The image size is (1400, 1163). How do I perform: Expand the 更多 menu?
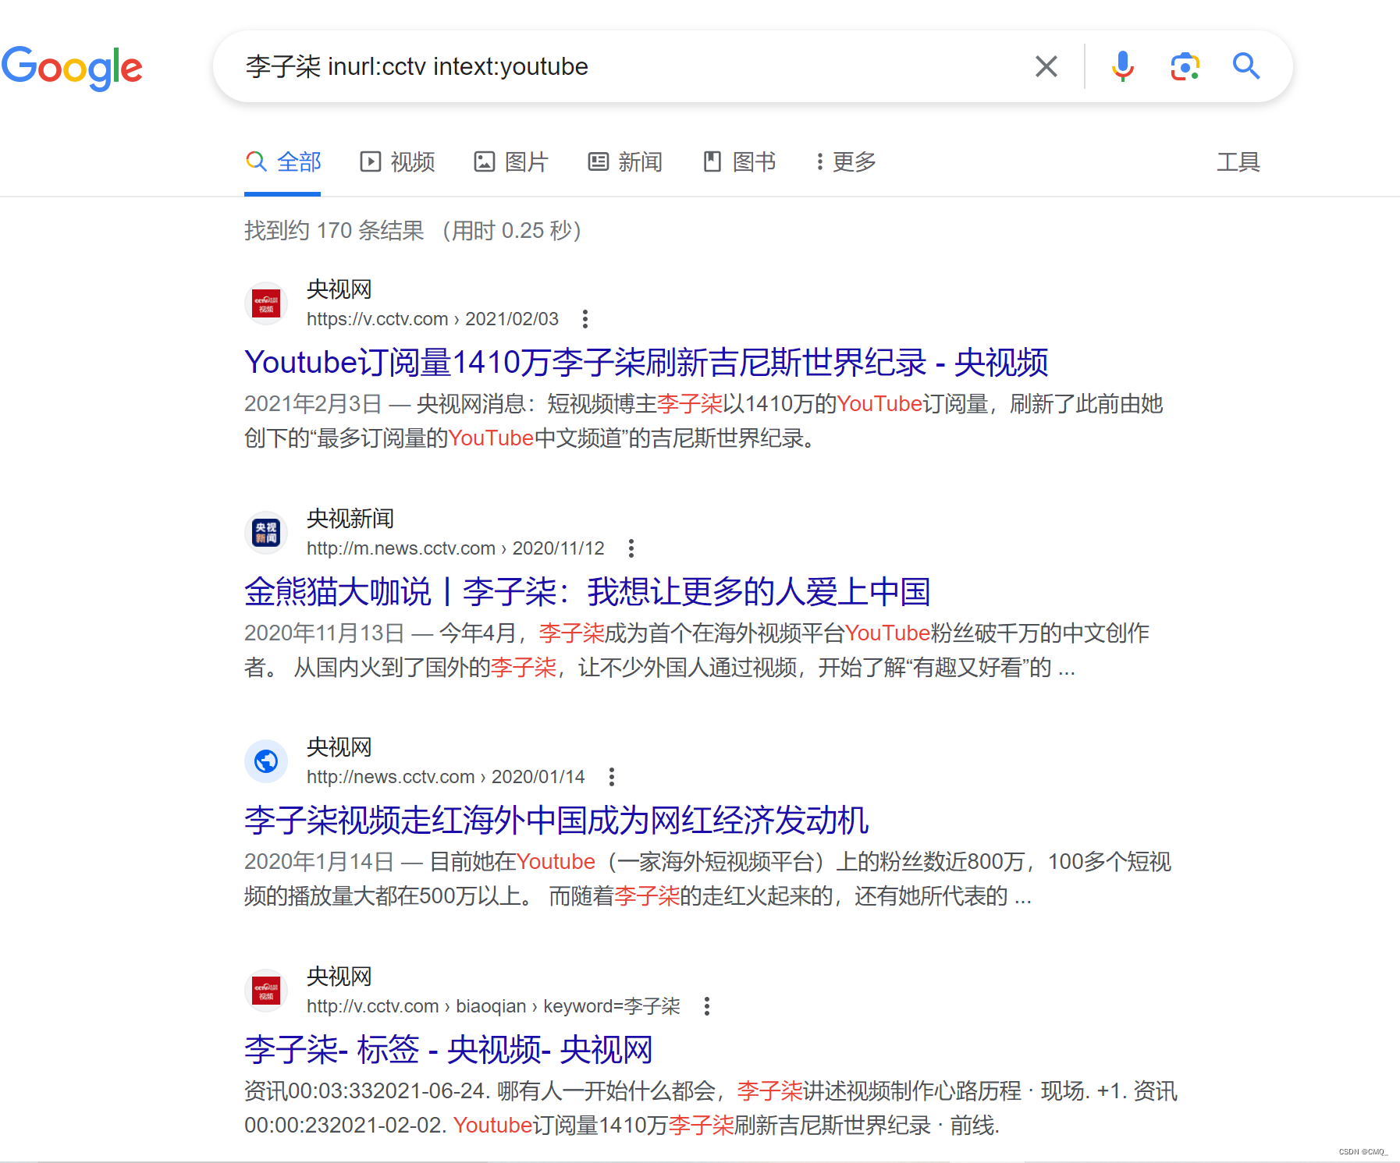coord(845,162)
